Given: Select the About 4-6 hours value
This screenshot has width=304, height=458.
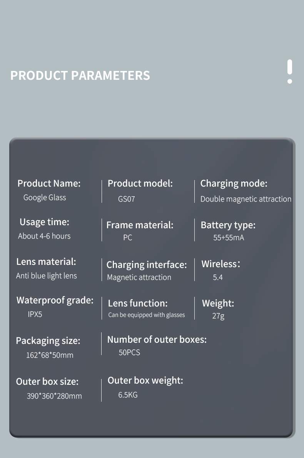Looking at the screenshot, I should point(44,236).
